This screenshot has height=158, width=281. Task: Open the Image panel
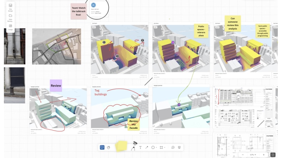point(10,27)
